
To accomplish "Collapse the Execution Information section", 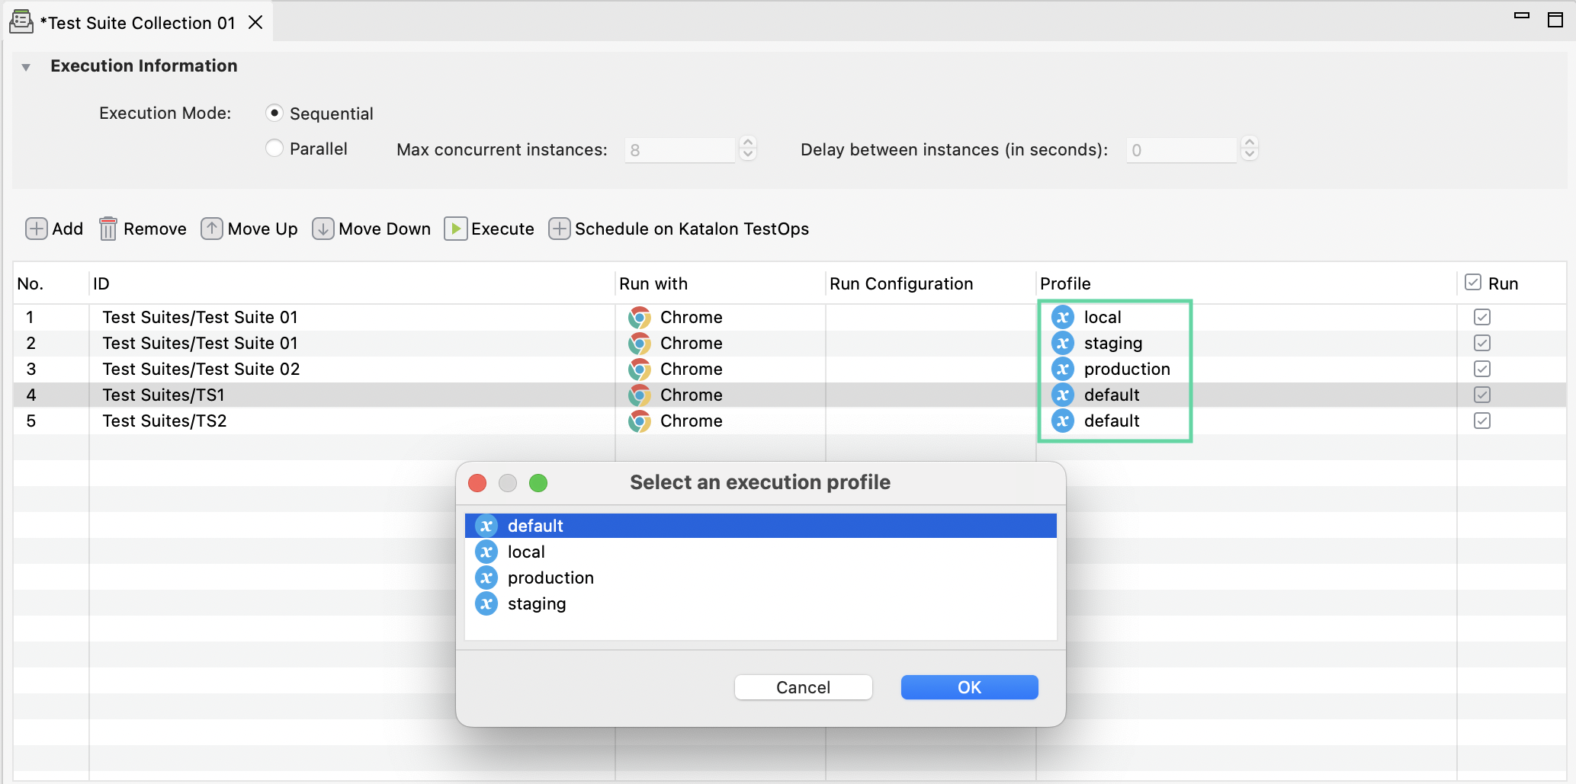I will coord(26,66).
